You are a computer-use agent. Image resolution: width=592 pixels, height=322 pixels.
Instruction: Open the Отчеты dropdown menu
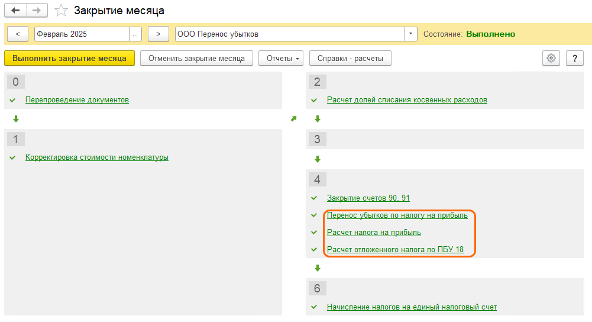[x=281, y=58]
